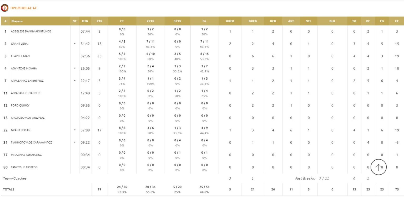Screen dimensions: 404x200
Task: Click the MIN column header
Action: point(85,21)
